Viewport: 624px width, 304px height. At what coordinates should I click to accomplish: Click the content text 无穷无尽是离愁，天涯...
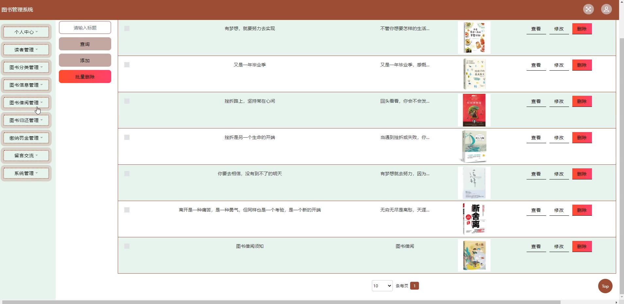[405, 210]
